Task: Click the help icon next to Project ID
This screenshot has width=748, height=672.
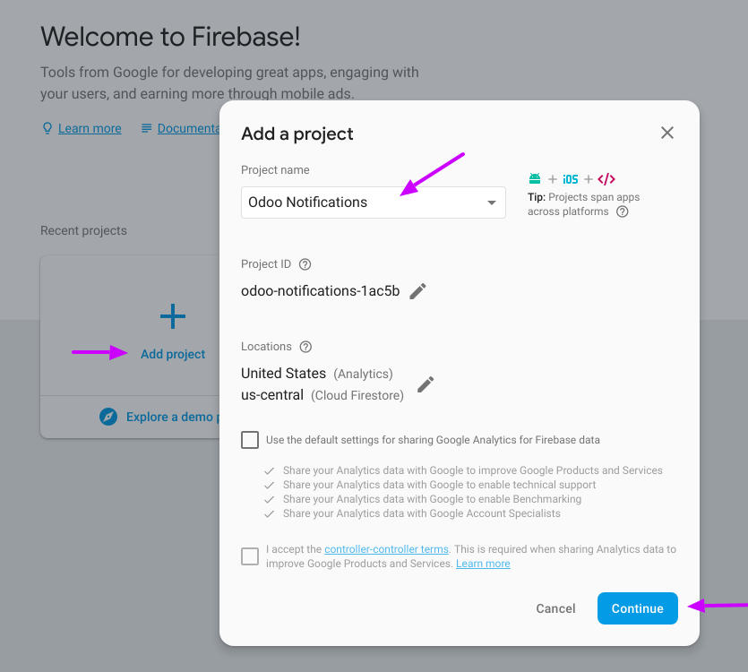Action: [305, 264]
